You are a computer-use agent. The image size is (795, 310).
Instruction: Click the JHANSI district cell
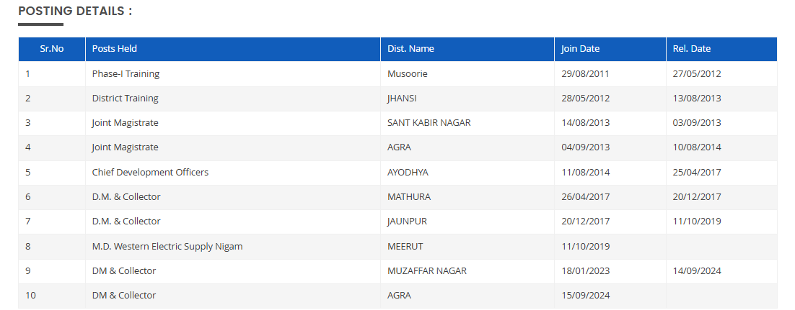click(402, 99)
